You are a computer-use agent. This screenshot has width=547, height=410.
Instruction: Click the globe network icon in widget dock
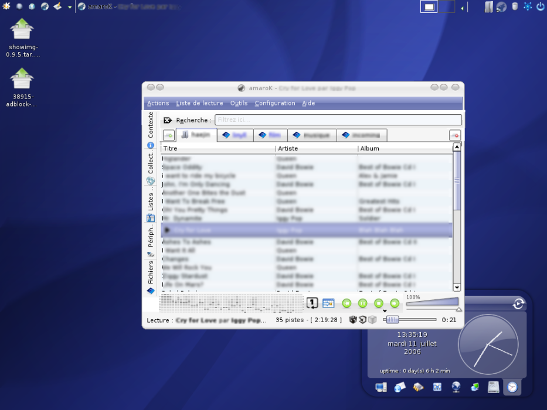pyautogui.click(x=456, y=387)
